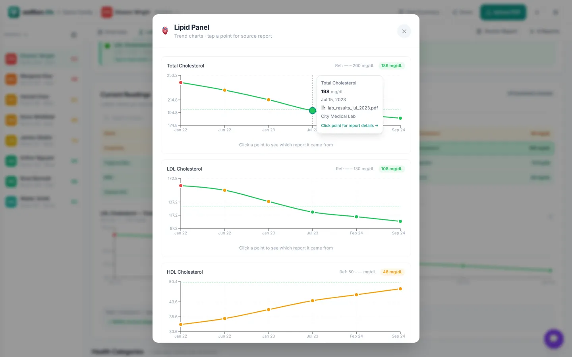This screenshot has width=572, height=357.
Task: Select the Jan 23 point on HDL Cholesterol chart
Action: pos(269,310)
